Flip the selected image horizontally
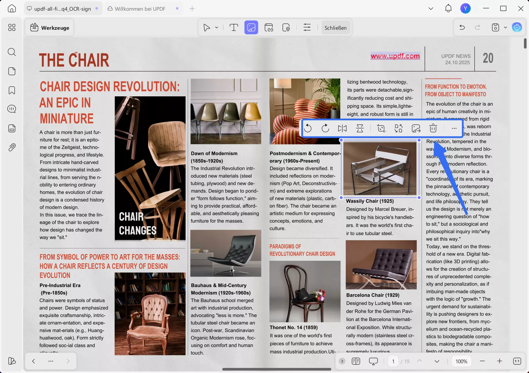The image size is (529, 373). pos(342,128)
